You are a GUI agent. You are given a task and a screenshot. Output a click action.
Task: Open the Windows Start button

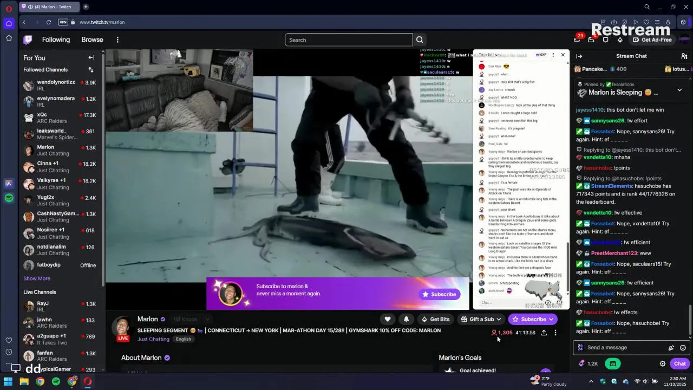pyautogui.click(x=8, y=381)
